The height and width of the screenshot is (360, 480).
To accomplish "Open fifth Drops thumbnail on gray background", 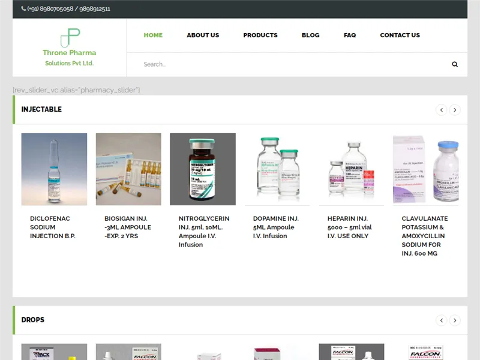I will [352, 352].
